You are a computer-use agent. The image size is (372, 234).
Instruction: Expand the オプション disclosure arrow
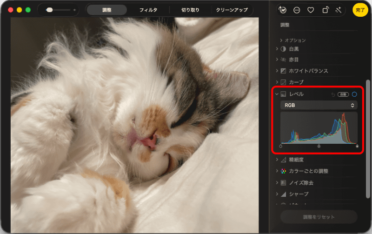(x=281, y=40)
